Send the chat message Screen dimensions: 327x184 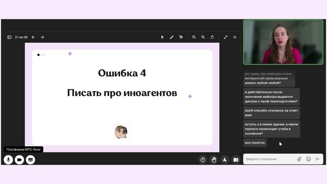tap(317, 159)
